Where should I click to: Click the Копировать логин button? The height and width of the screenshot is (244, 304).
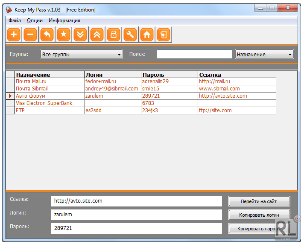tap(259, 215)
